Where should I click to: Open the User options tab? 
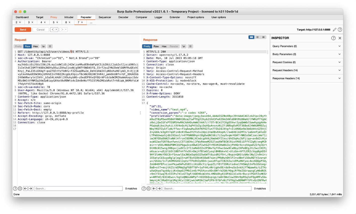point(219,17)
